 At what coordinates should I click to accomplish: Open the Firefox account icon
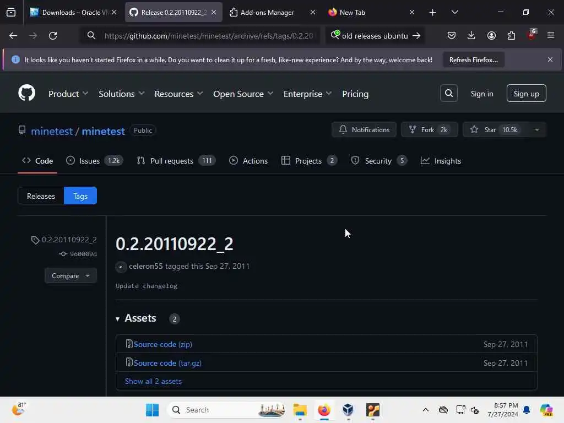[x=491, y=35]
